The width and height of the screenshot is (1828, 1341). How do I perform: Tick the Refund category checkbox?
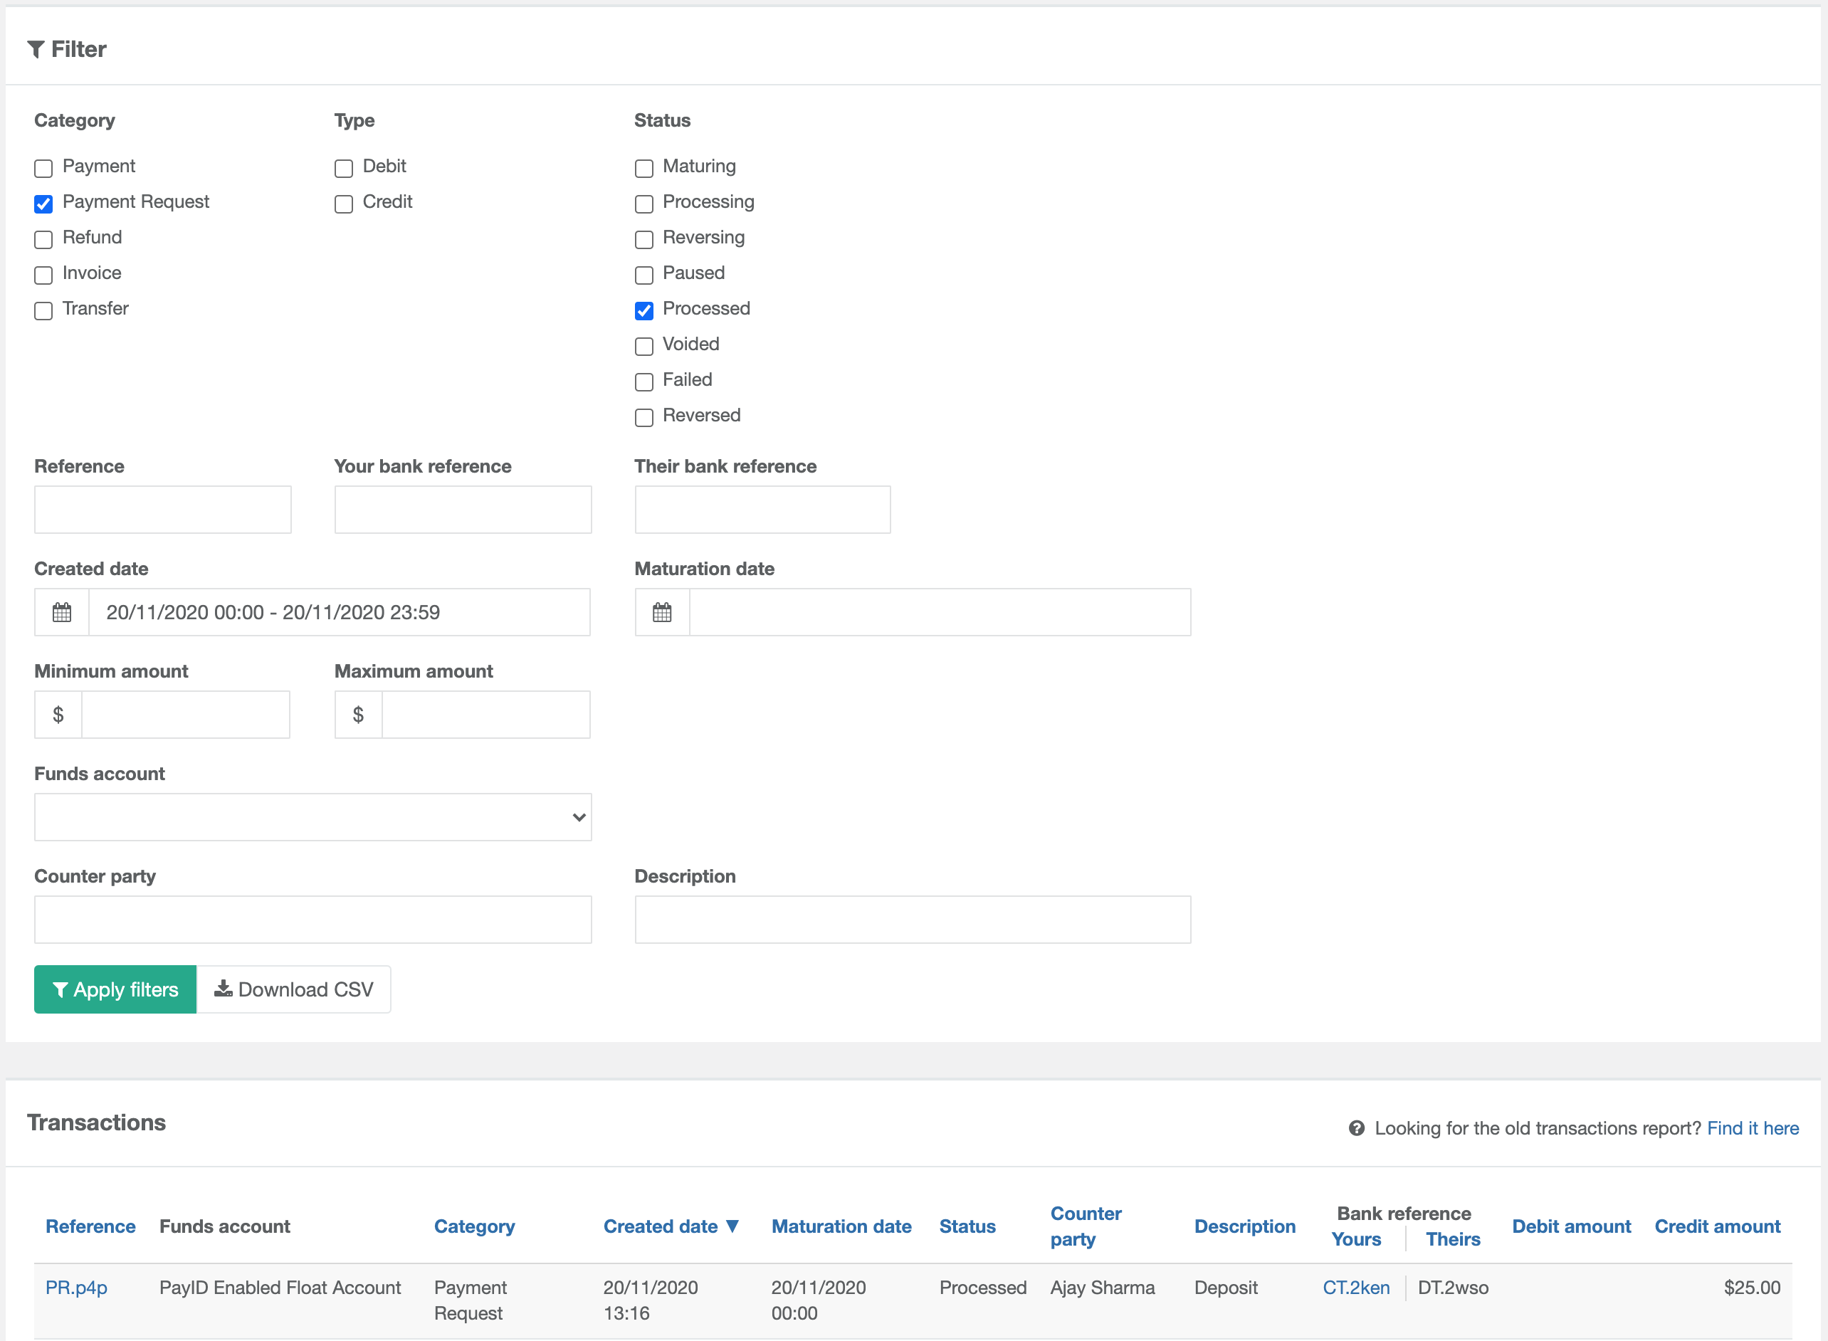click(44, 239)
